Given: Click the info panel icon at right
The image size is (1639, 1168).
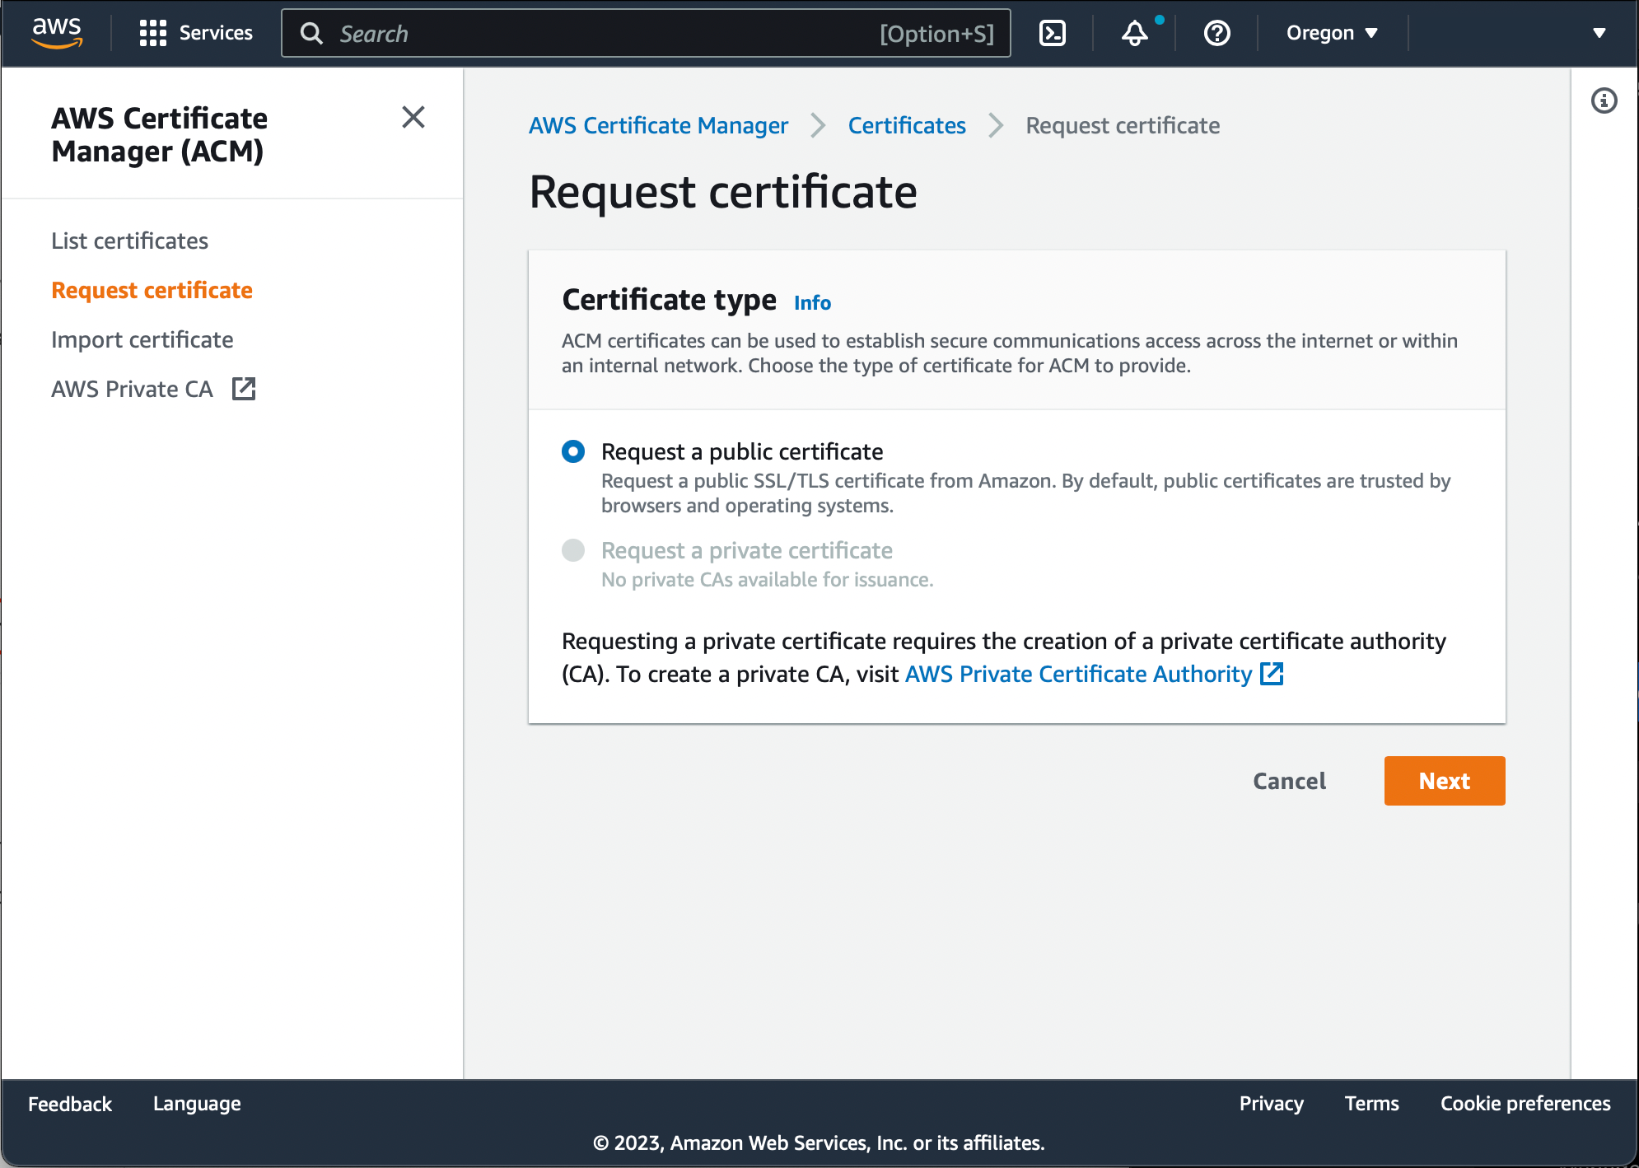Looking at the screenshot, I should tap(1604, 100).
